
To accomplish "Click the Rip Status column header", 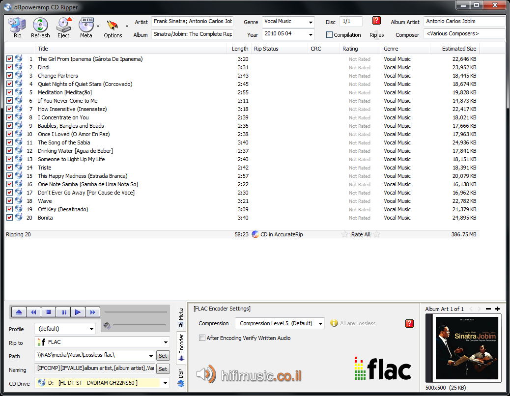I will tap(280, 49).
